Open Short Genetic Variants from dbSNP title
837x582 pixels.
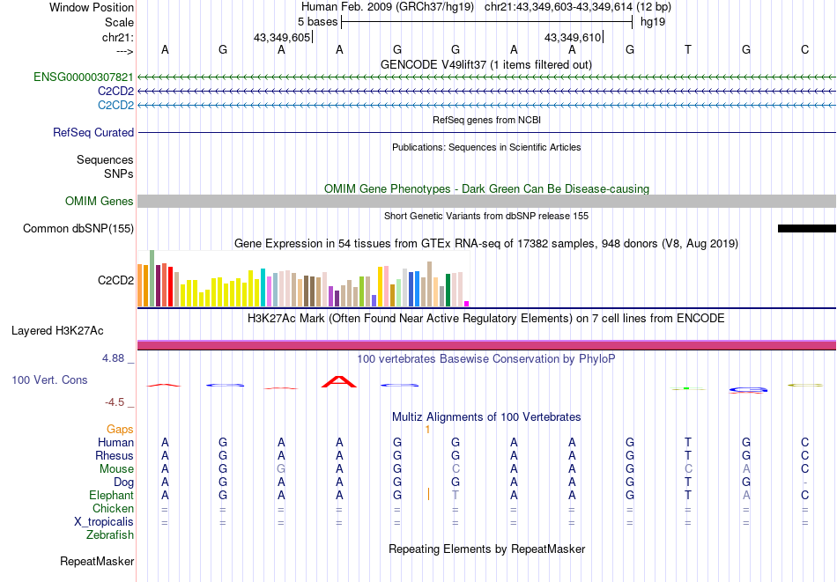(x=486, y=216)
